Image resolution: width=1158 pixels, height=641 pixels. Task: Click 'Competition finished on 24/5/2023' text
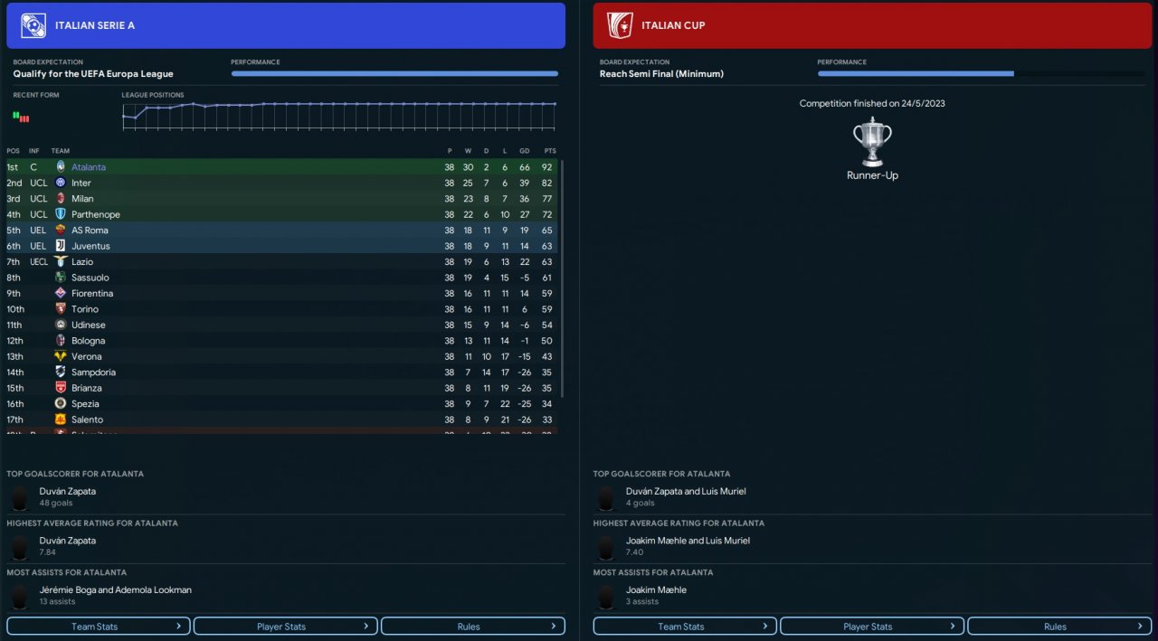tap(872, 103)
